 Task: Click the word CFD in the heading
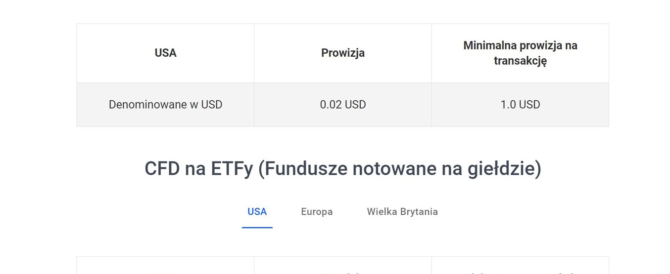click(x=162, y=169)
